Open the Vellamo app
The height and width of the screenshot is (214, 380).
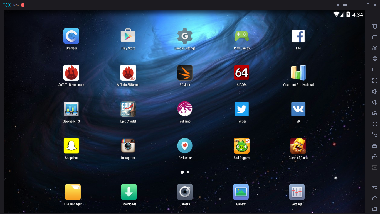[x=185, y=109]
